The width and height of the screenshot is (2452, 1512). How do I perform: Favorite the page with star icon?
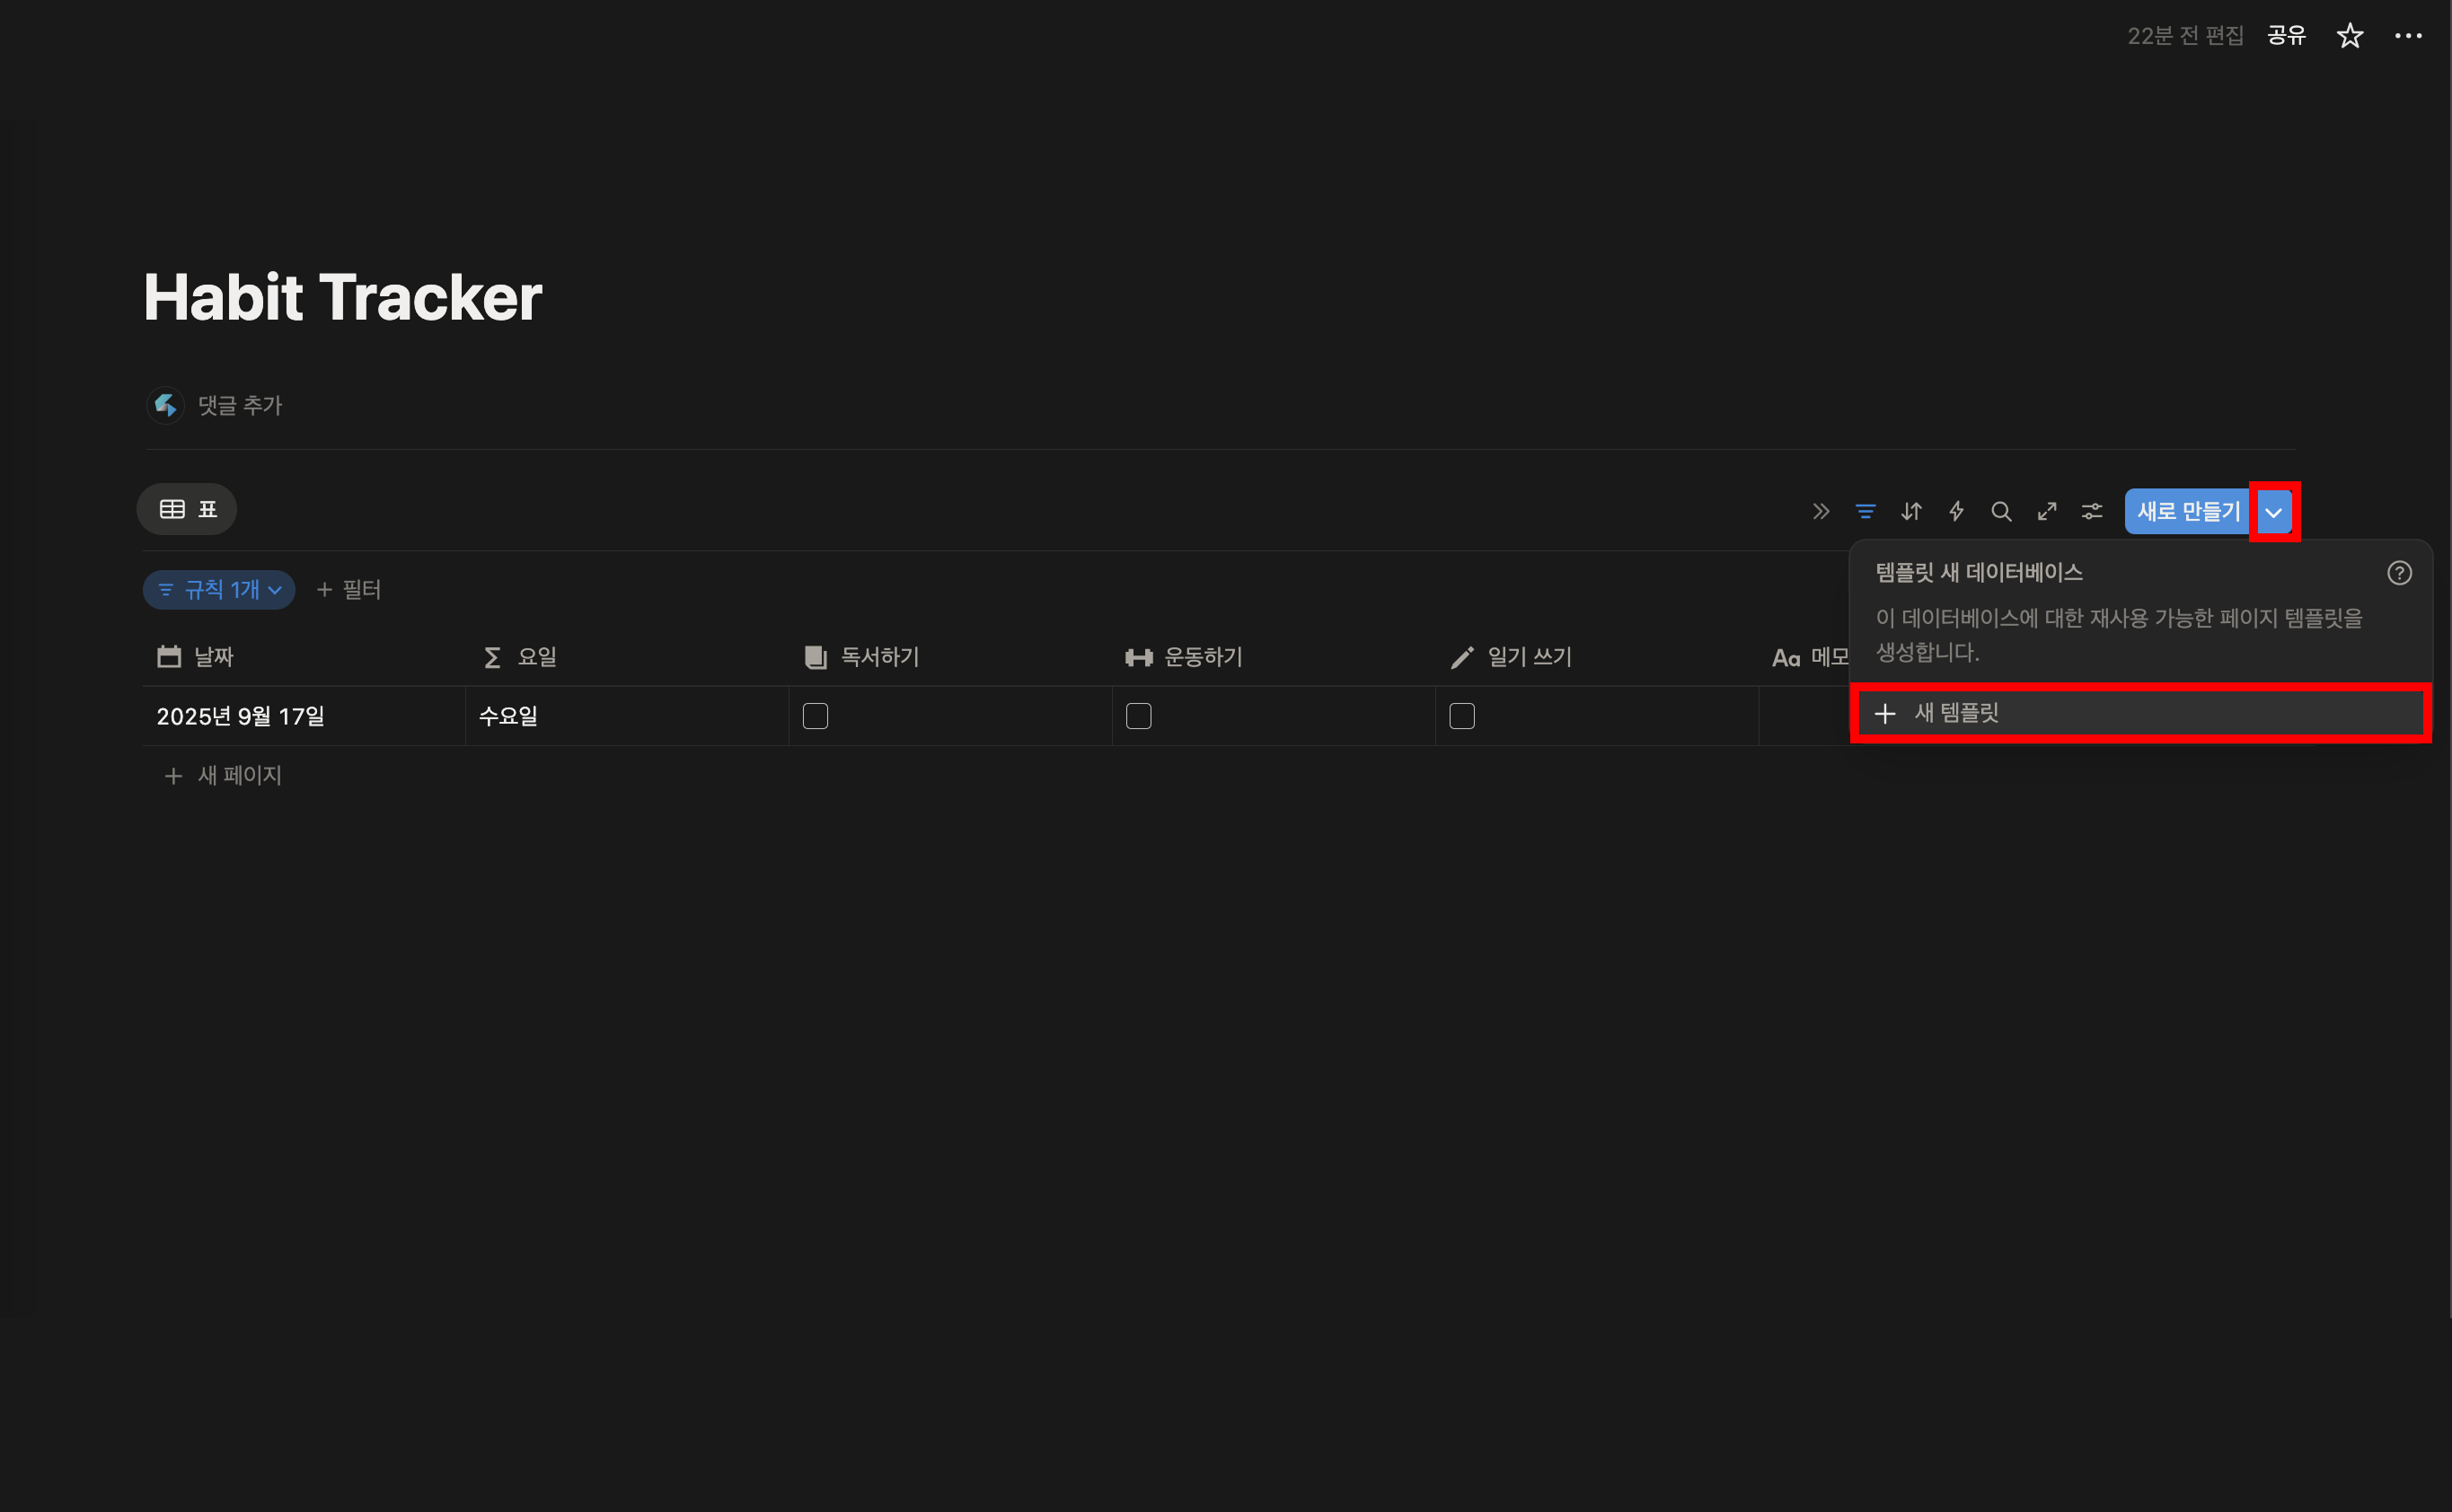[2349, 36]
